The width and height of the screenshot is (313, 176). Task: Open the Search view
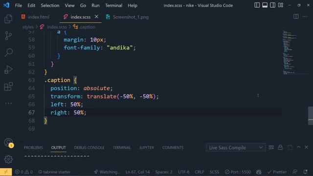tap(8, 52)
